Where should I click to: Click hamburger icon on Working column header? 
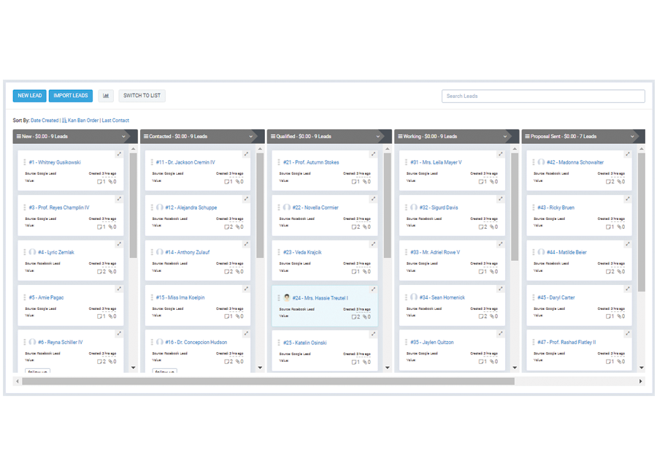click(x=400, y=137)
